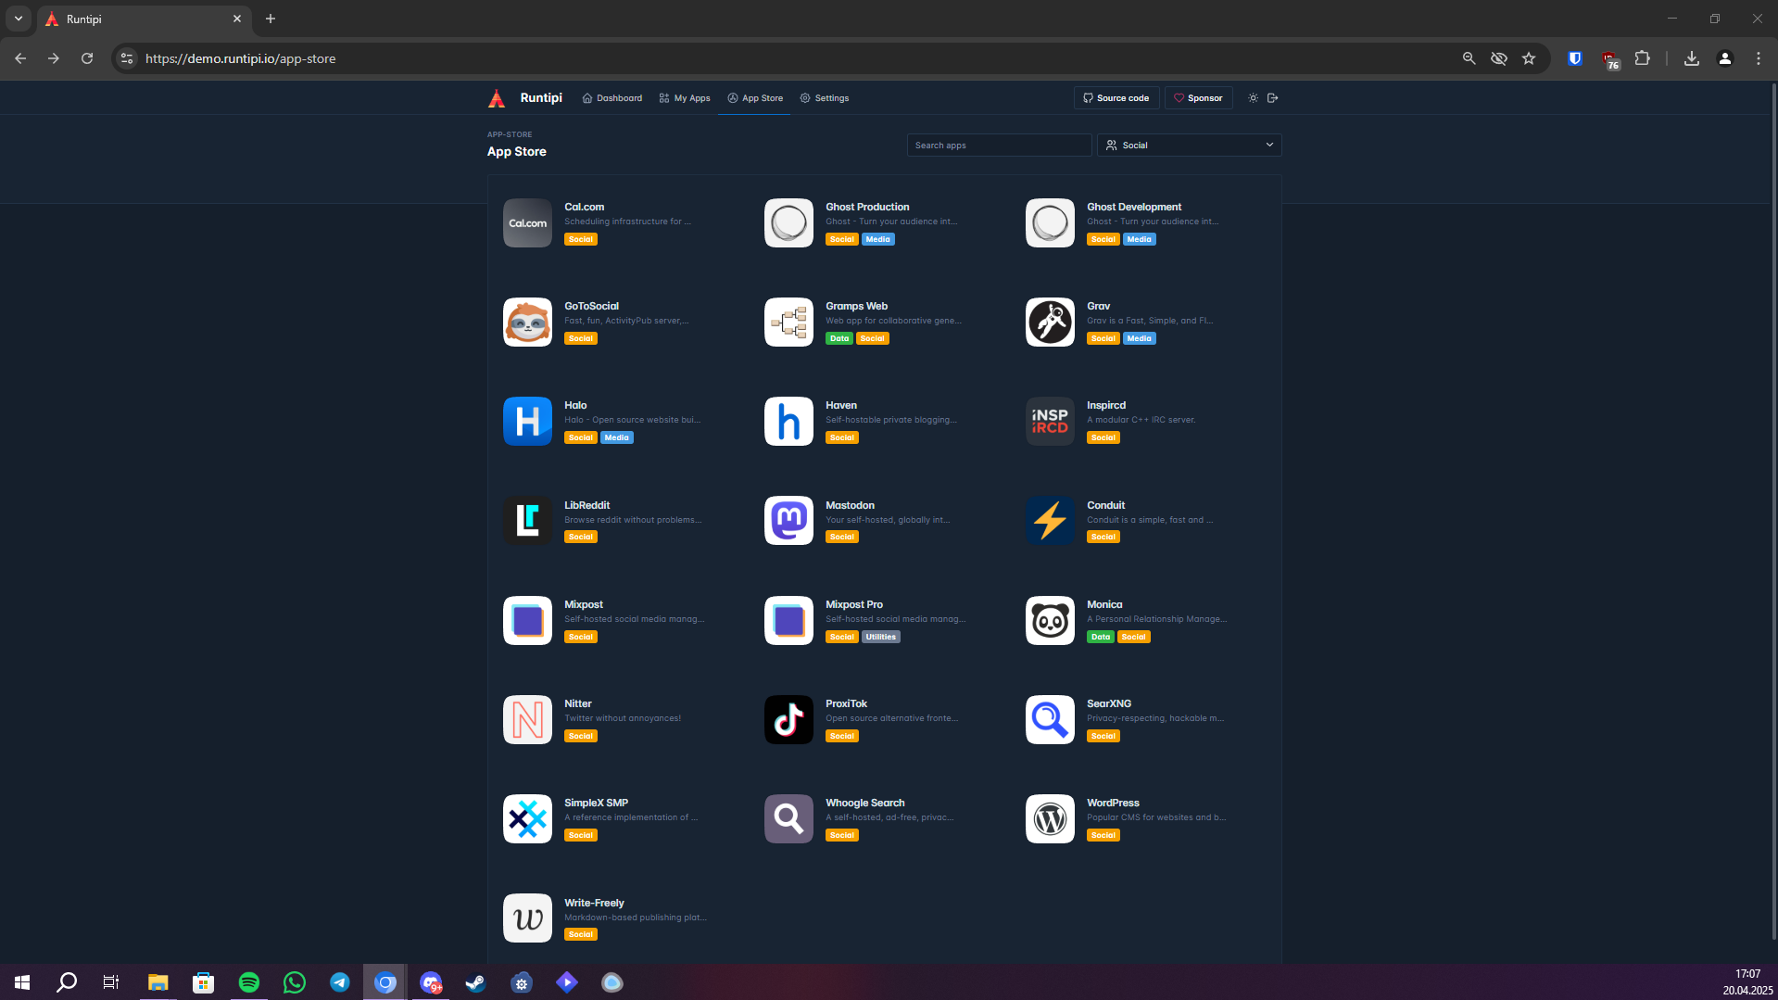Open the WordPress app icon

[1050, 818]
